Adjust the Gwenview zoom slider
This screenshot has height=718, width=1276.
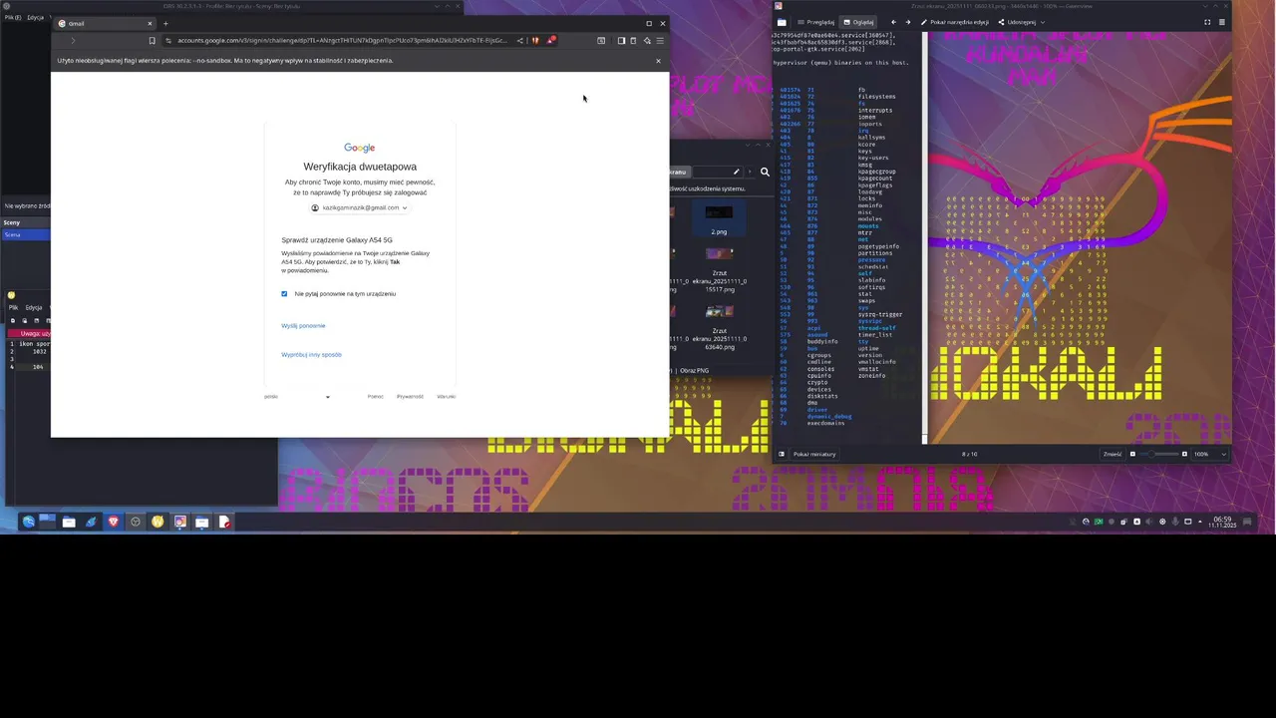tap(1158, 454)
